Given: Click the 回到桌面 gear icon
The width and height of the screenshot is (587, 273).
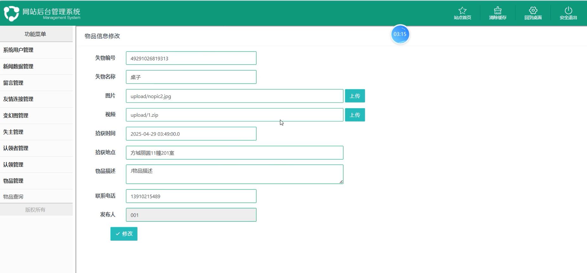Looking at the screenshot, I should (x=533, y=10).
